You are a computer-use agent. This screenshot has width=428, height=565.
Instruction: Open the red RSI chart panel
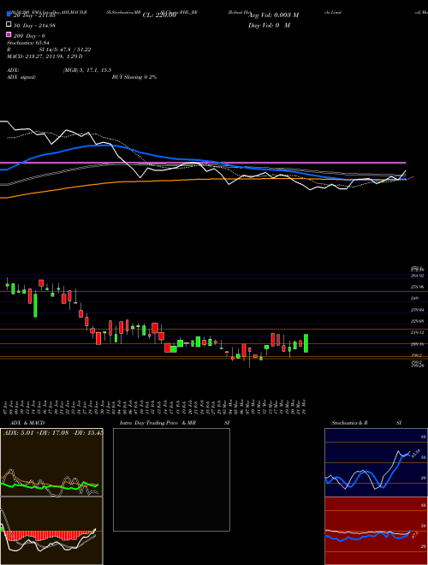tap(376, 531)
